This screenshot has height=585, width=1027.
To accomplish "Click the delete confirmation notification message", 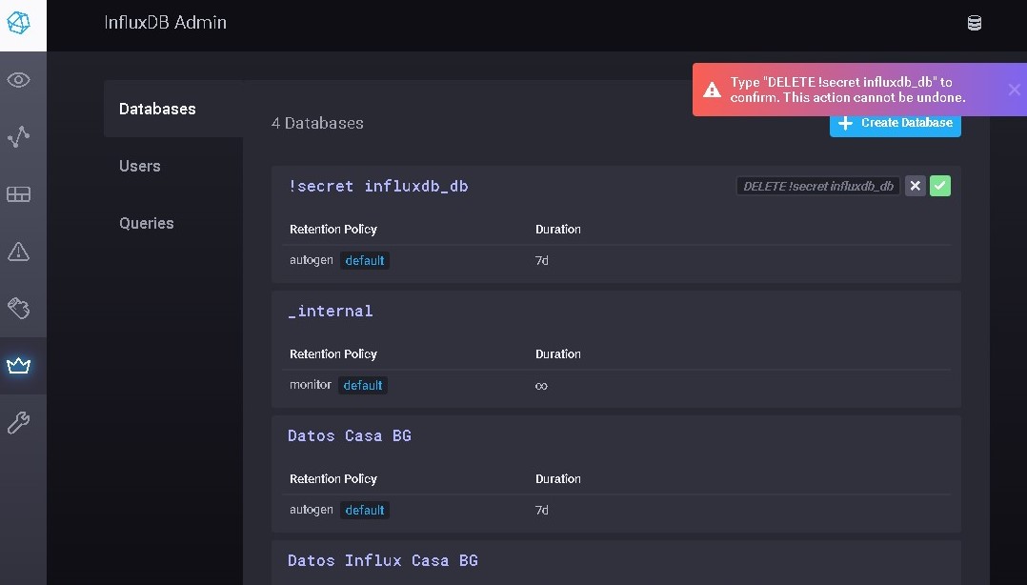I will point(848,90).
